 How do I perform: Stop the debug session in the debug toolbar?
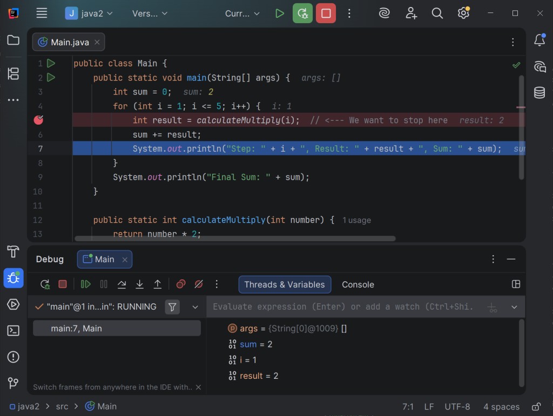tap(63, 284)
